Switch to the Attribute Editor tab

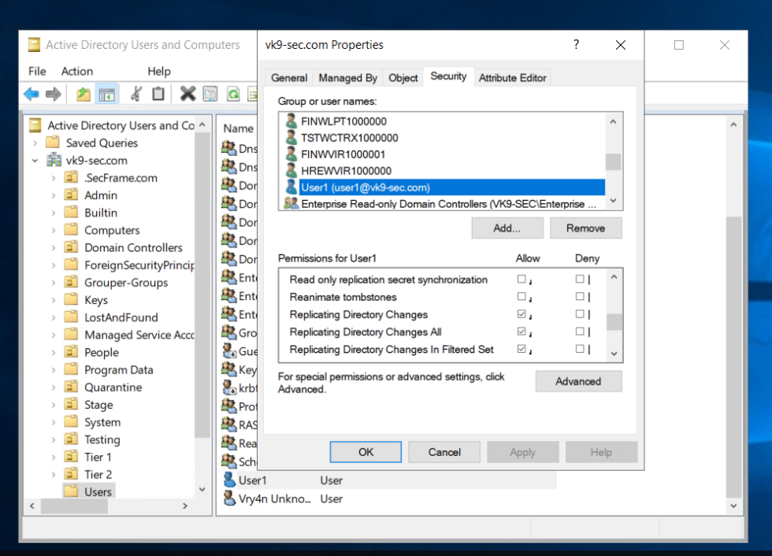click(513, 78)
